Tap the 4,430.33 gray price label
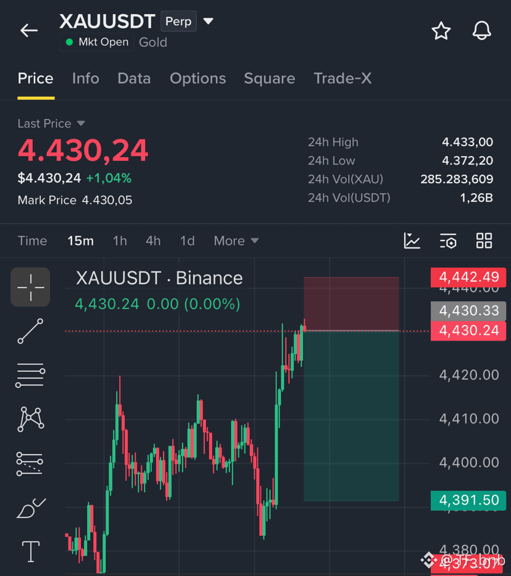Screen dimensions: 511x576 click(x=468, y=311)
